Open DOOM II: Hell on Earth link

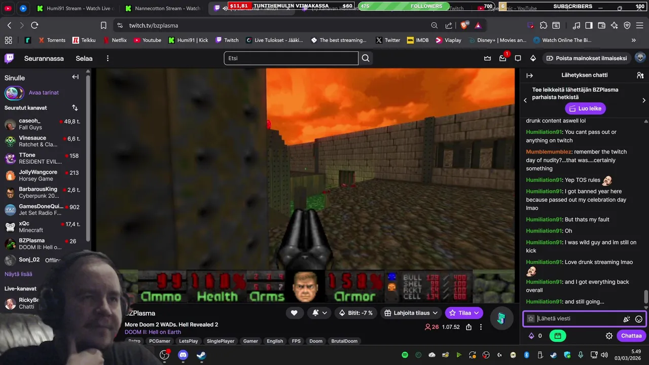[153, 332]
